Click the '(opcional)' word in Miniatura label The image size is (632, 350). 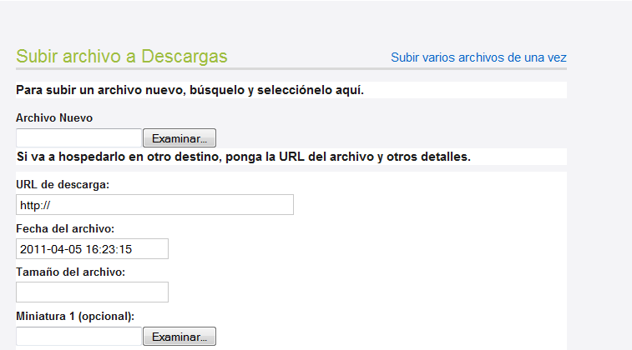106,317
